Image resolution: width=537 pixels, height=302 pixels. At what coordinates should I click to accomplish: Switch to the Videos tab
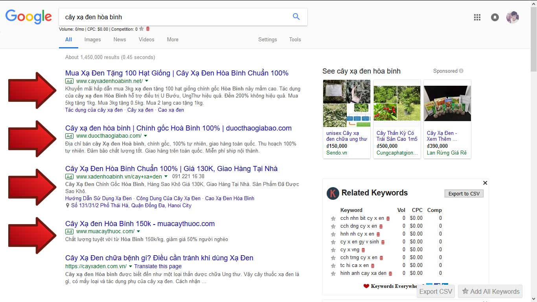click(x=146, y=39)
